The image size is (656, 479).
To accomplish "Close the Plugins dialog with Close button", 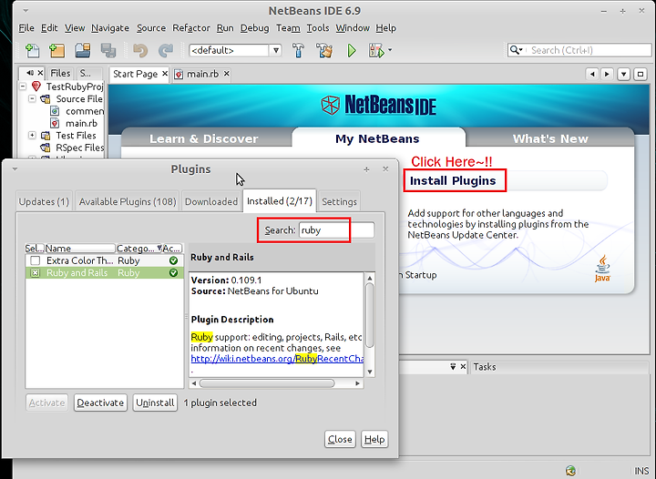I will pos(340,439).
